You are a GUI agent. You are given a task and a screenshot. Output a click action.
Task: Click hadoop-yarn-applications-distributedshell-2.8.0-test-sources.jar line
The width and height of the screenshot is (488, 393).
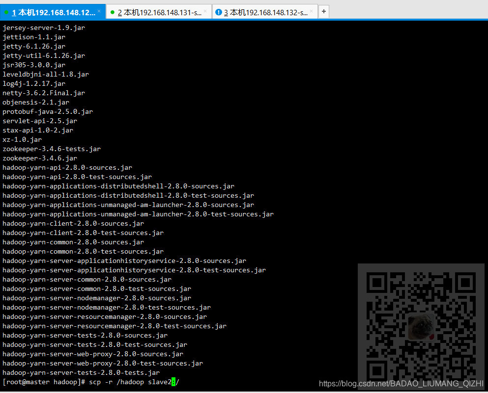click(x=128, y=195)
